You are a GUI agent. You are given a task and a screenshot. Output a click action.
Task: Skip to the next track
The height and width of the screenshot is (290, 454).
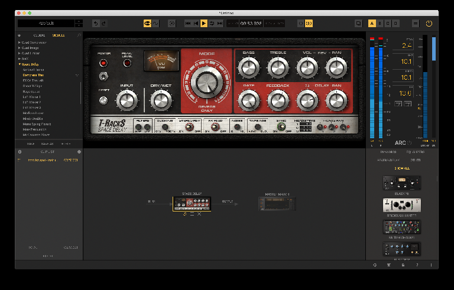220,24
